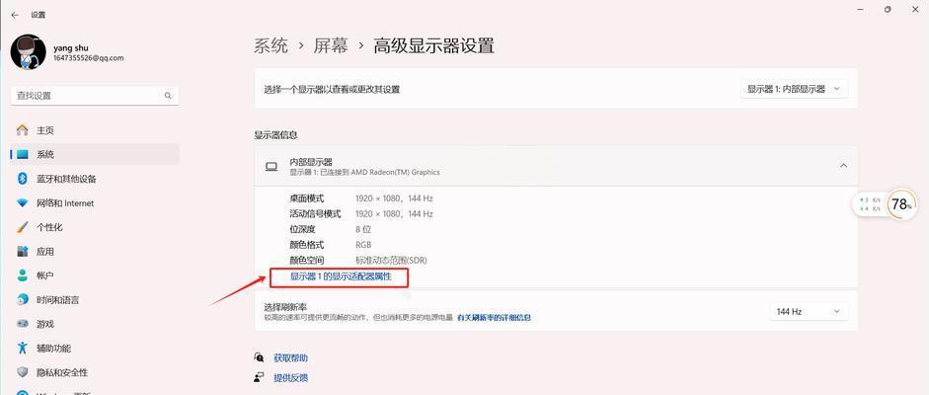Click the globe clock icon for 时间和语言
929x395 pixels.
23,300
